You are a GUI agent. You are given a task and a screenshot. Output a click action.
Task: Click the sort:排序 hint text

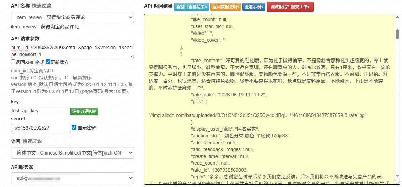[51, 78]
